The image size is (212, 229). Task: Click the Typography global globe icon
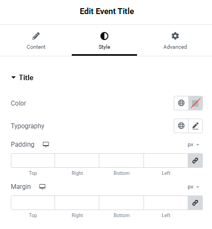point(181,126)
